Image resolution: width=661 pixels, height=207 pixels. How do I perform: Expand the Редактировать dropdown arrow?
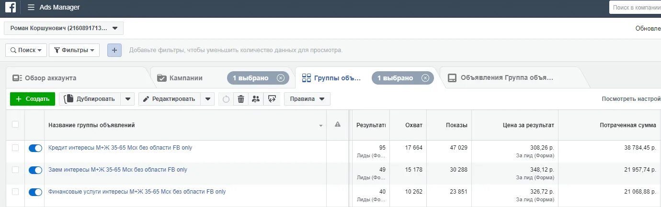pyautogui.click(x=207, y=99)
